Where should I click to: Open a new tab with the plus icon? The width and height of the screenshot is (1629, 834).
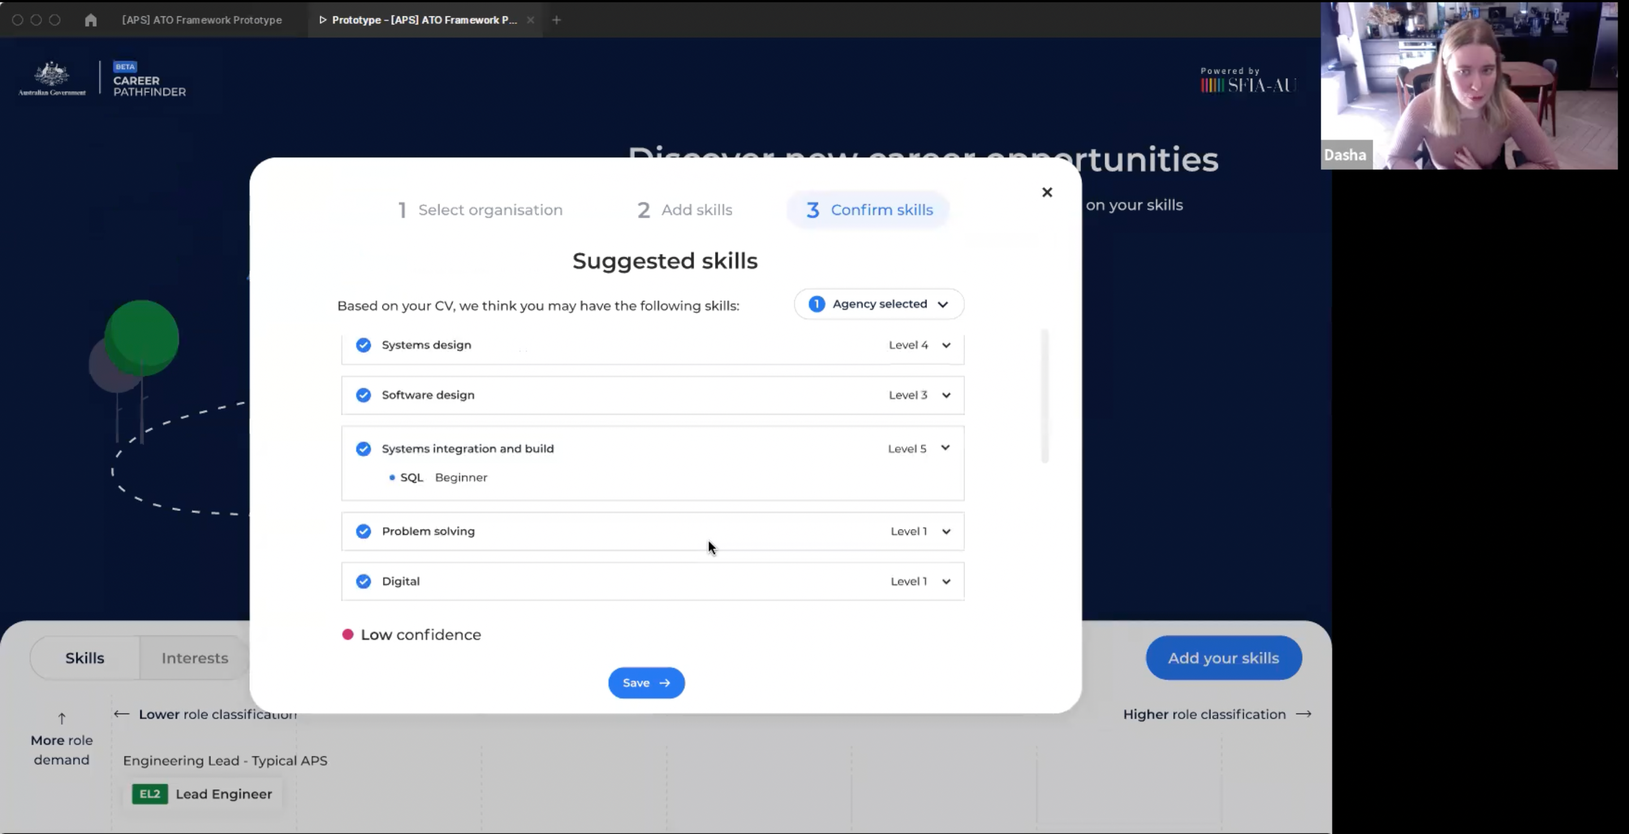(x=556, y=20)
